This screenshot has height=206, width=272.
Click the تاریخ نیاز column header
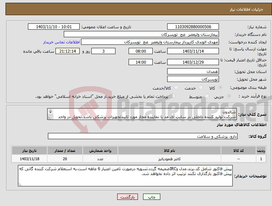(x=30, y=151)
